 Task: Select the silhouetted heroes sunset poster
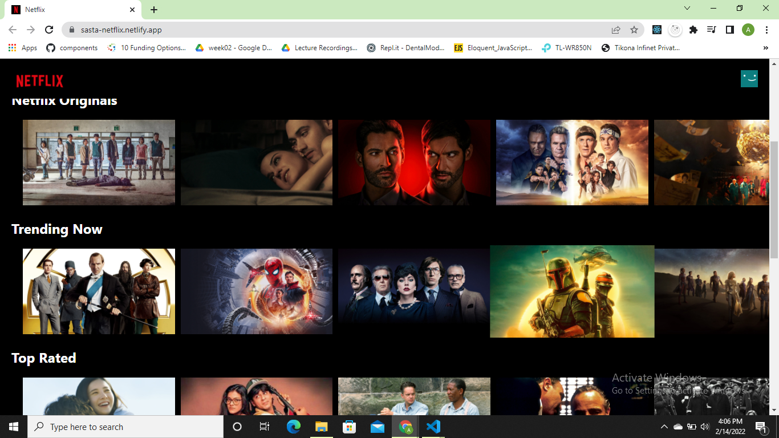point(712,291)
